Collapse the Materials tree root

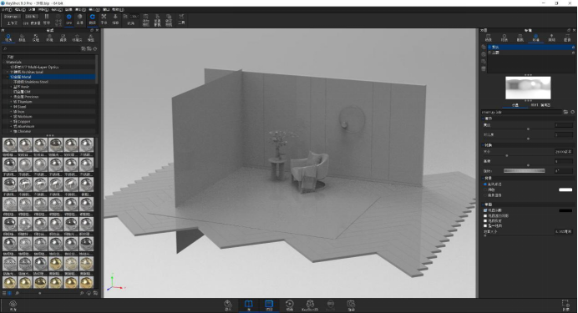coord(4,63)
